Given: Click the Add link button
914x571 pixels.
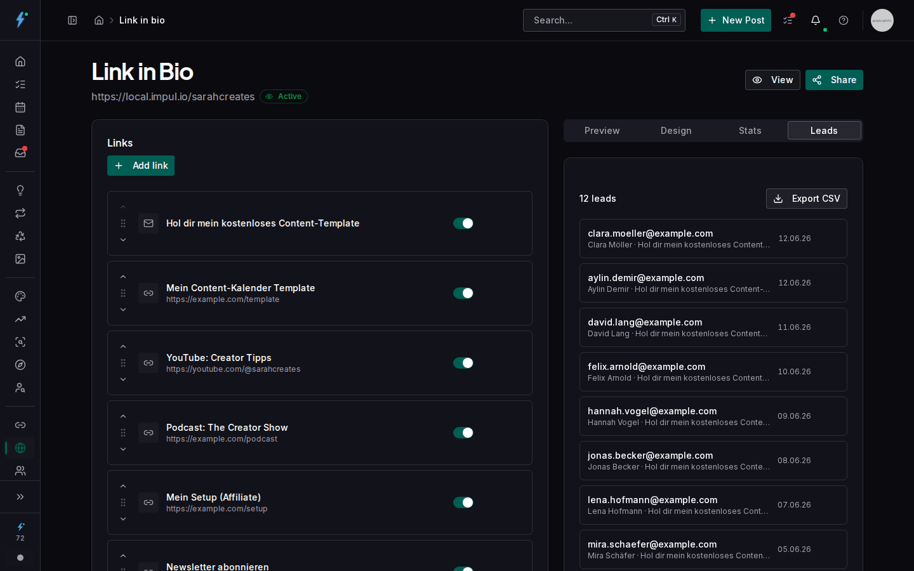Looking at the screenshot, I should [x=141, y=166].
